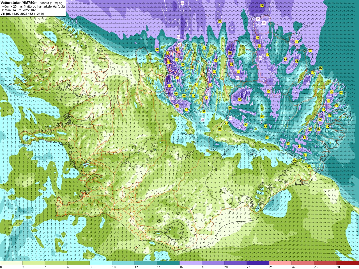359x269 pixels.
Task: Click the 'VT: þri. 15.02.2022 18Z (+24 h)' line
Action: tap(22, 14)
